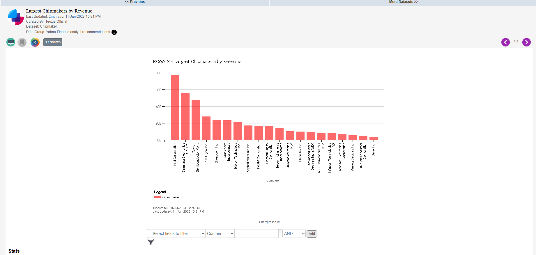
Task: Click the ON Semiconductor Corporation bar
Action: [x=363, y=138]
